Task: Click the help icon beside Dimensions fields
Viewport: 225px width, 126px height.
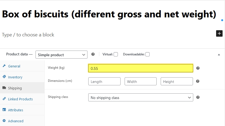Action: (x=198, y=81)
